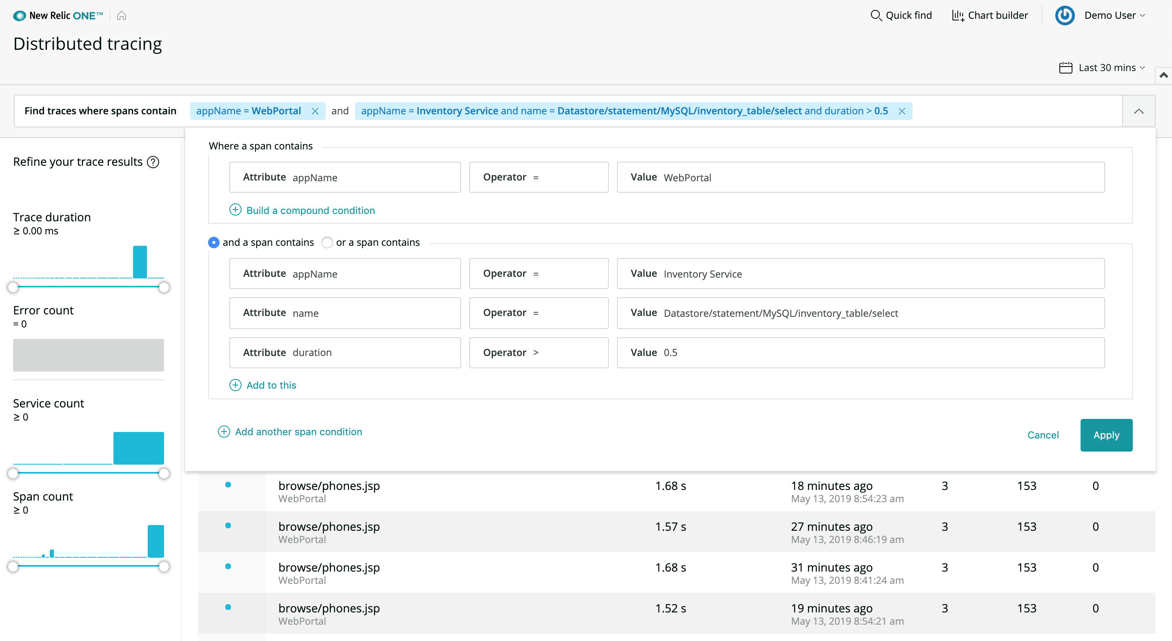Open the browse/phones.jsp trace from 18 minutes ago

point(329,486)
